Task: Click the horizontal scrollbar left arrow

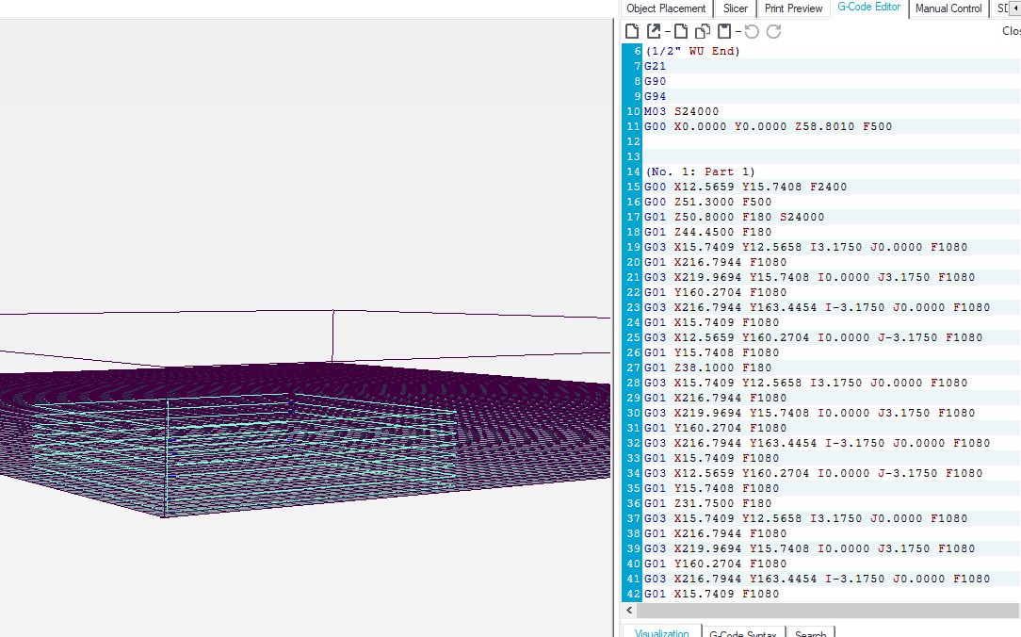Action: pyautogui.click(x=629, y=611)
